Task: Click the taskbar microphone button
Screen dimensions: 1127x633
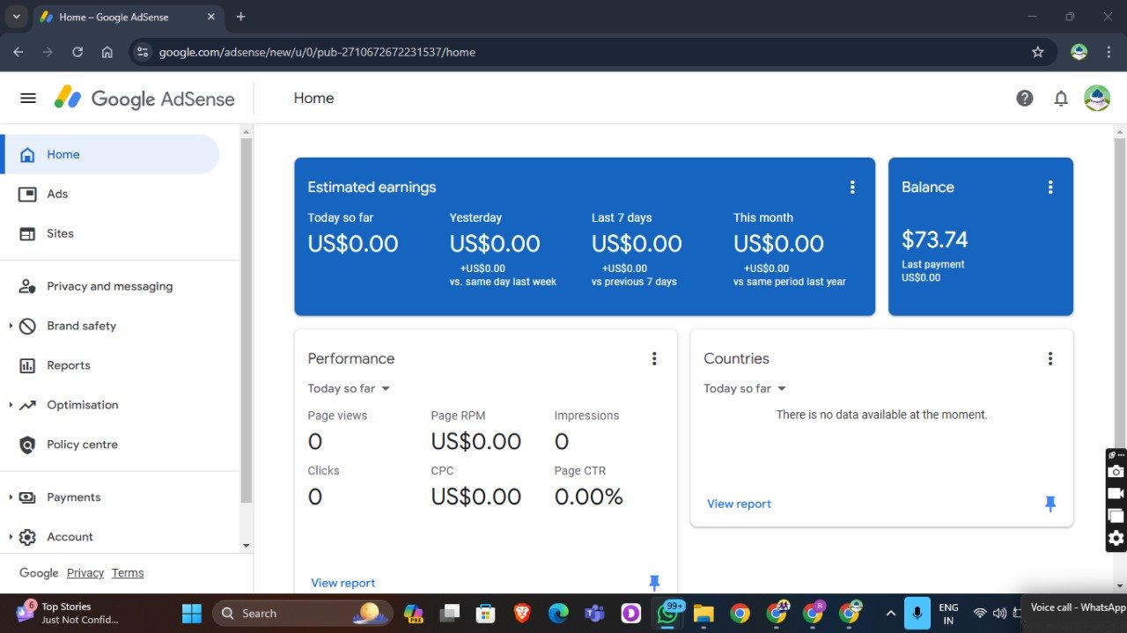Action: (x=917, y=613)
